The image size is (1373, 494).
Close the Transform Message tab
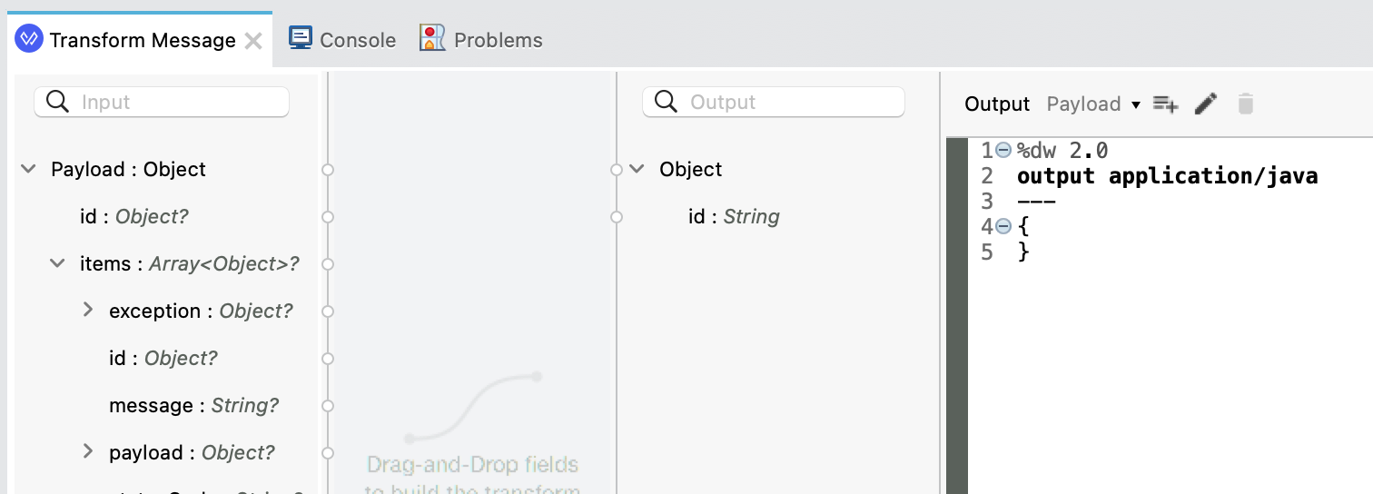254,41
